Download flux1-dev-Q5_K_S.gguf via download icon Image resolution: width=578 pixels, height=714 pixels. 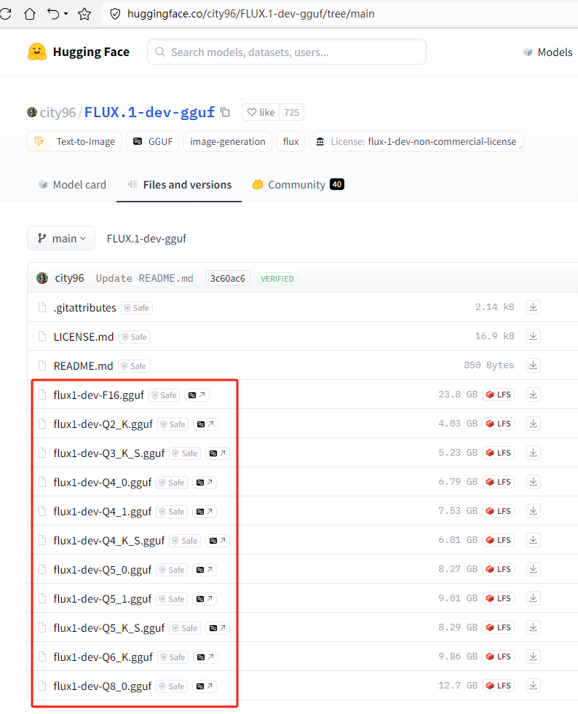[534, 627]
